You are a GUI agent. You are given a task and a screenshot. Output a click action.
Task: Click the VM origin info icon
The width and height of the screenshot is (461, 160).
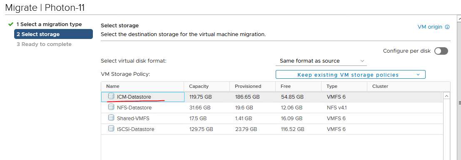coord(447,27)
